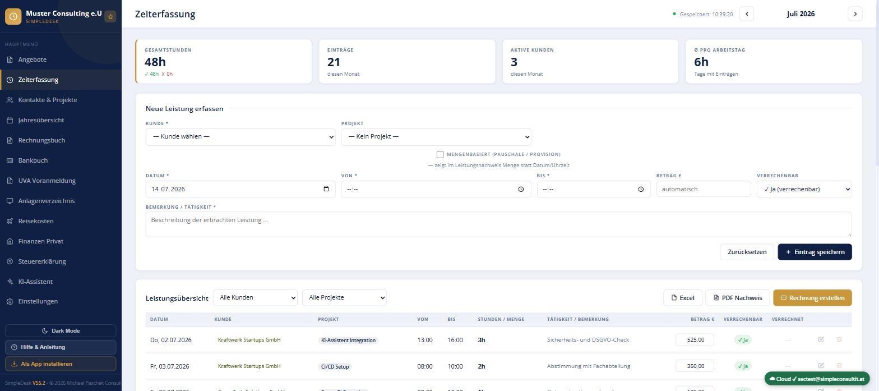Click the Juli 2026 month label
879x391 pixels.
pyautogui.click(x=801, y=14)
